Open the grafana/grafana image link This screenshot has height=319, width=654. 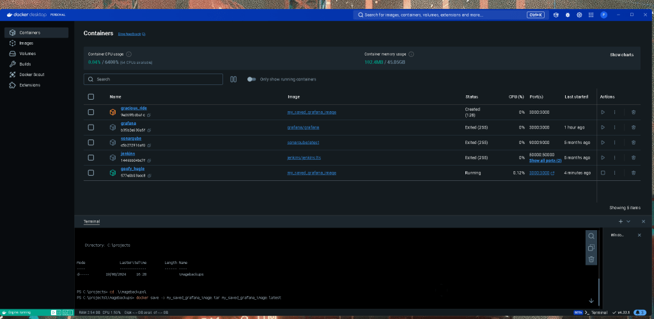pos(303,127)
